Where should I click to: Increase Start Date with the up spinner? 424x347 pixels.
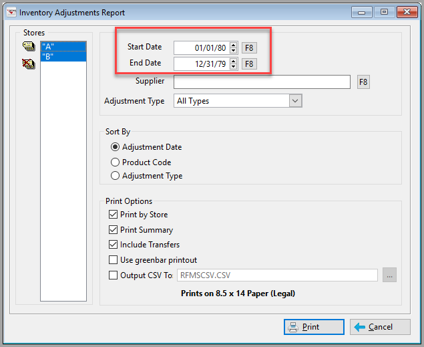[233, 45]
